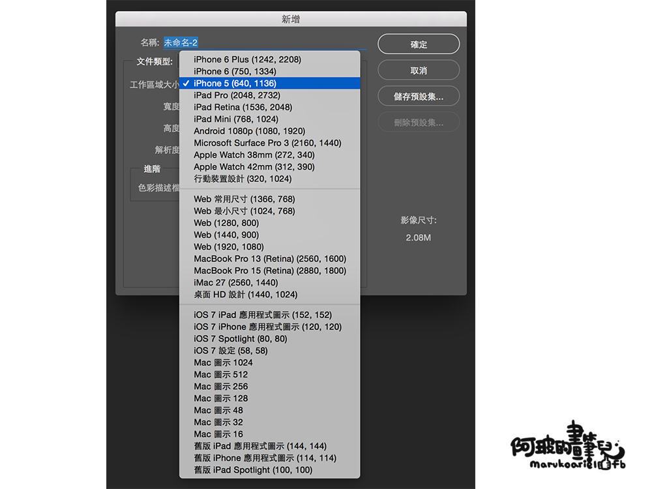Click the 刪除預設集... button
Viewport: 652px width, 489px height.
click(x=419, y=123)
